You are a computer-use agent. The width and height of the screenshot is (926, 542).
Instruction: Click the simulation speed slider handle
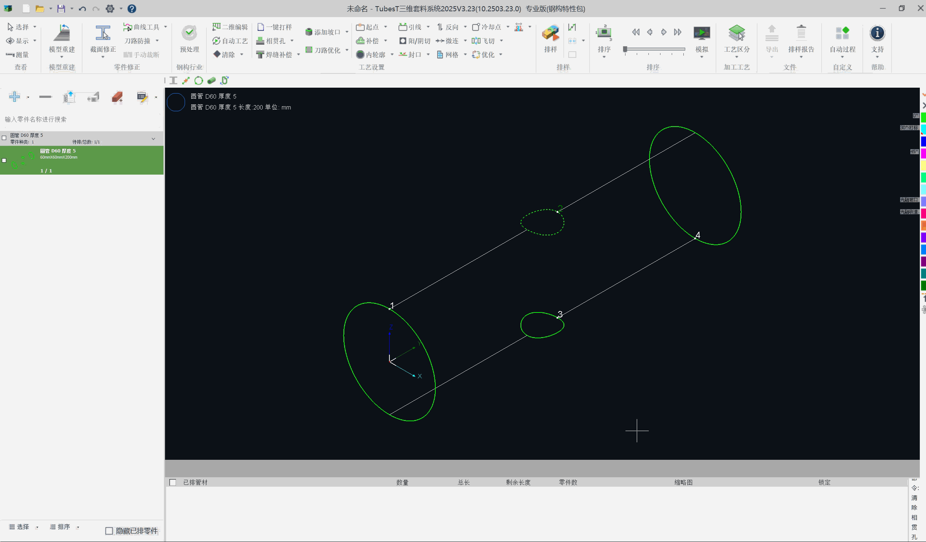pos(625,49)
